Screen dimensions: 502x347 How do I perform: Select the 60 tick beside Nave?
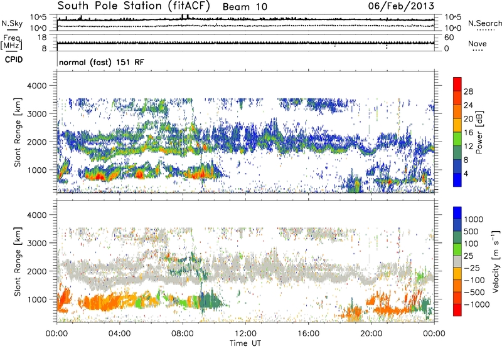pyautogui.click(x=449, y=38)
